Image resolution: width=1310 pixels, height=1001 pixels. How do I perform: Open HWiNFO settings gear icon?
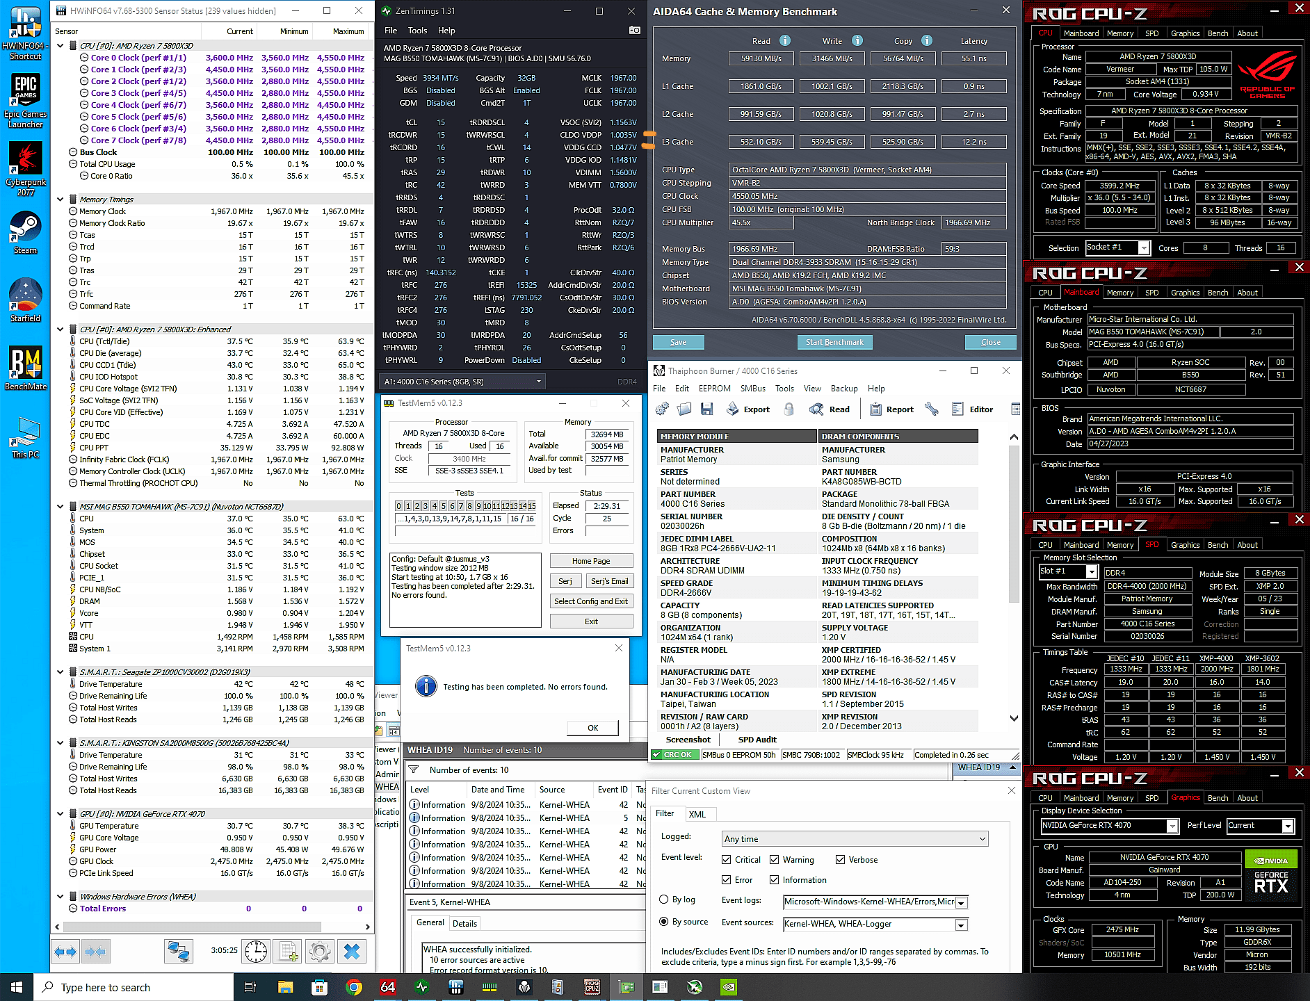320,951
